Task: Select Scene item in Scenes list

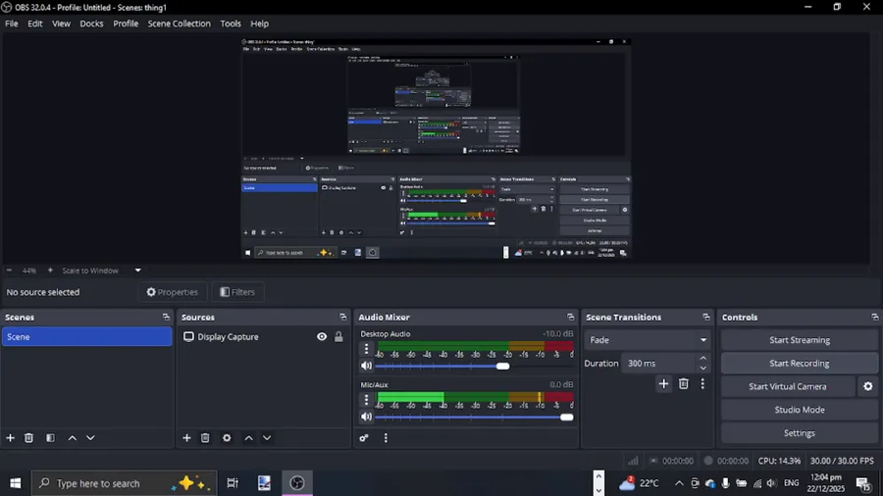Action: (86, 337)
